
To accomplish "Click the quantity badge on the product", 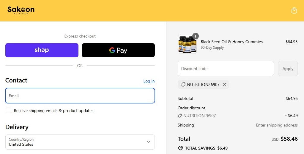I will (x=195, y=36).
